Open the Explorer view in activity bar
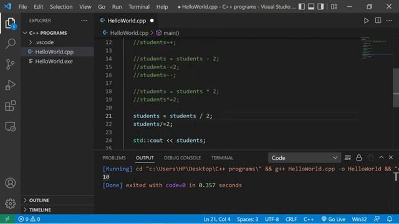 pyautogui.click(x=10, y=23)
